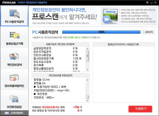159x116 pixels.
Task: Click the red 삭제하기 button
Action: 140,109
